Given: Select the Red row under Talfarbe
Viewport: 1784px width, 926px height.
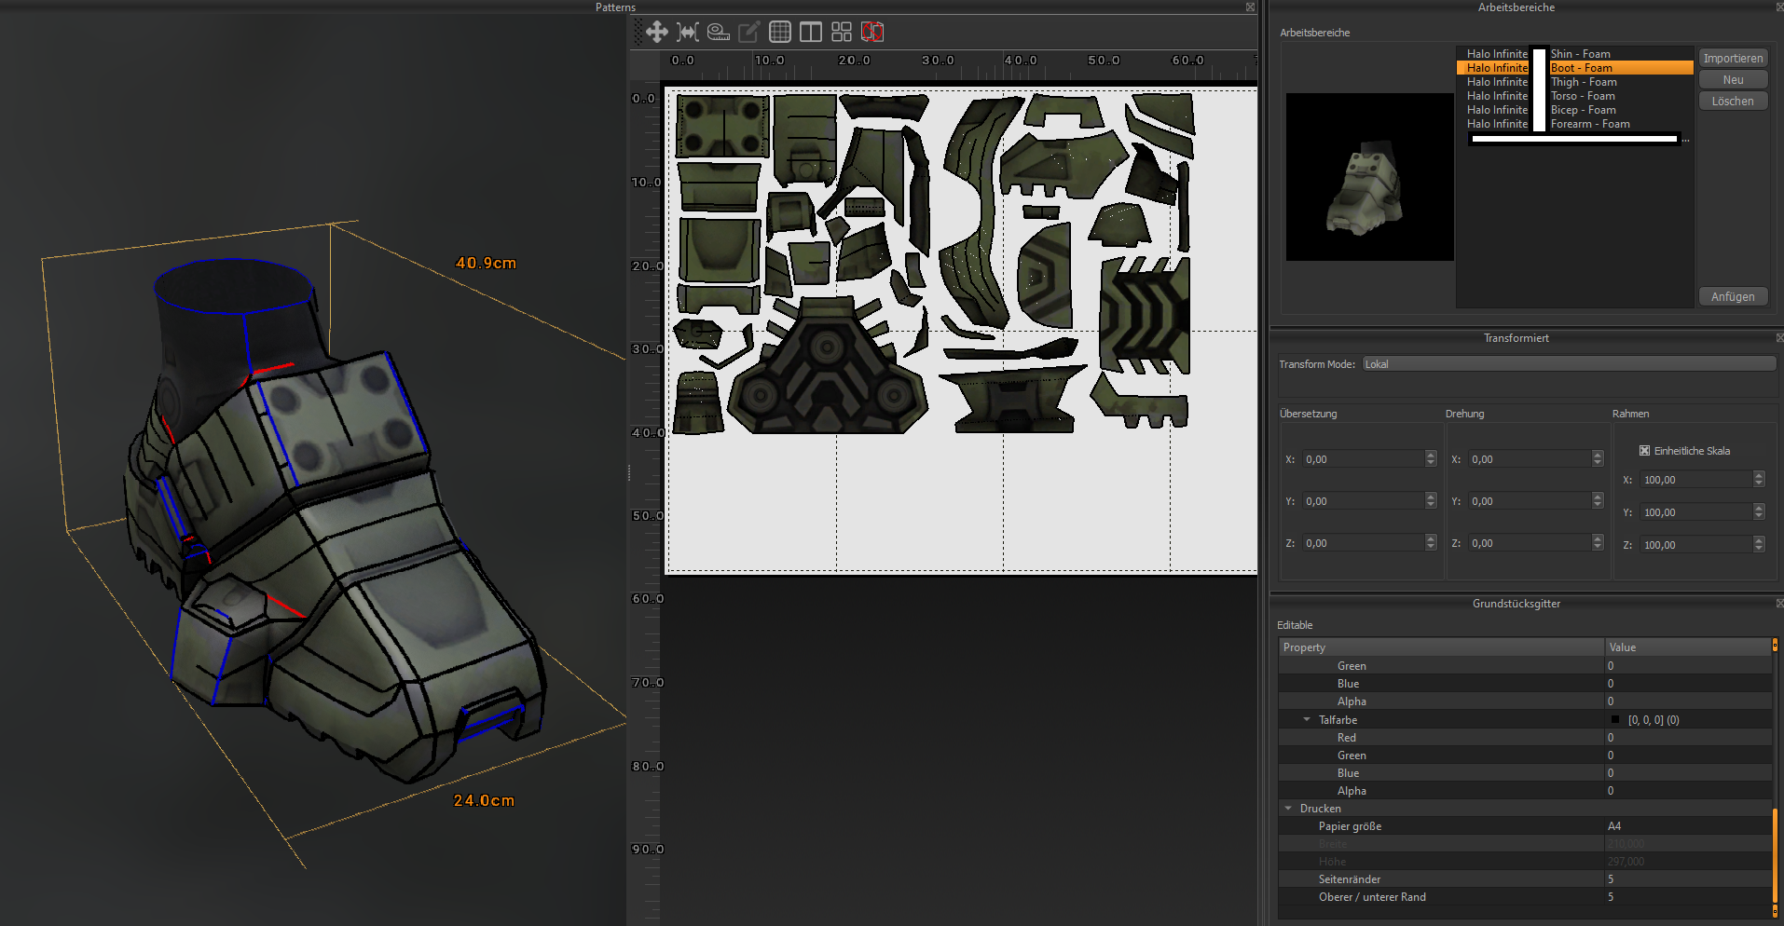Looking at the screenshot, I should [x=1525, y=738].
